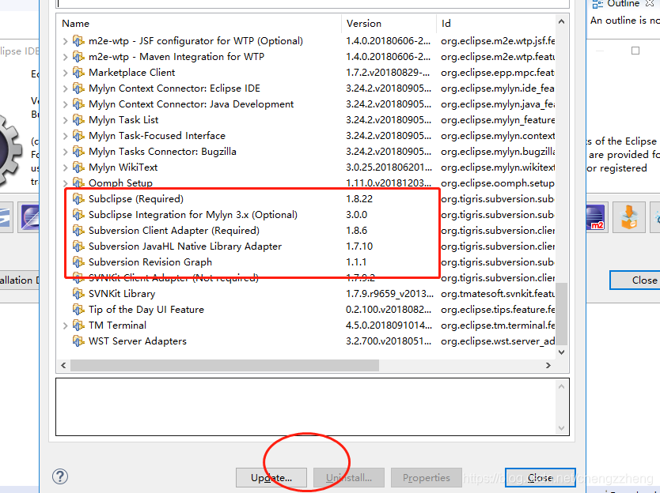Click description area scrollbar down arrow
Viewport: 660px width, 493px height.
coord(562,428)
